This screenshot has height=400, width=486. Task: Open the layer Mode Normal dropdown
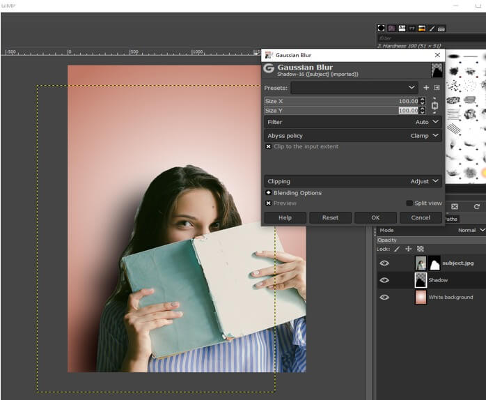coord(471,230)
